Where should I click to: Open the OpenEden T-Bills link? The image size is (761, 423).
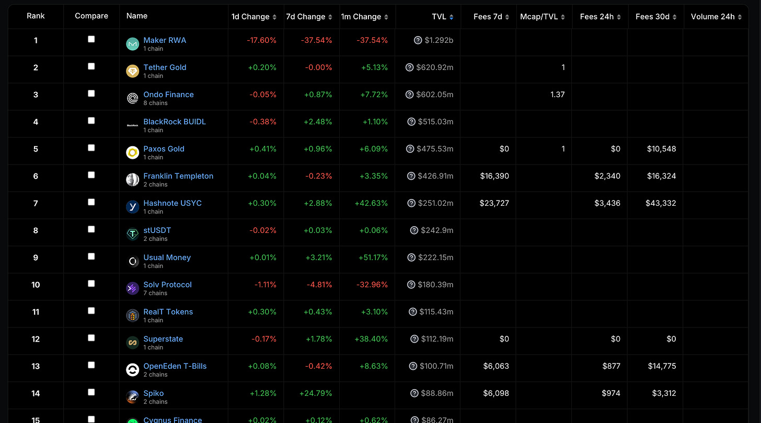click(175, 366)
